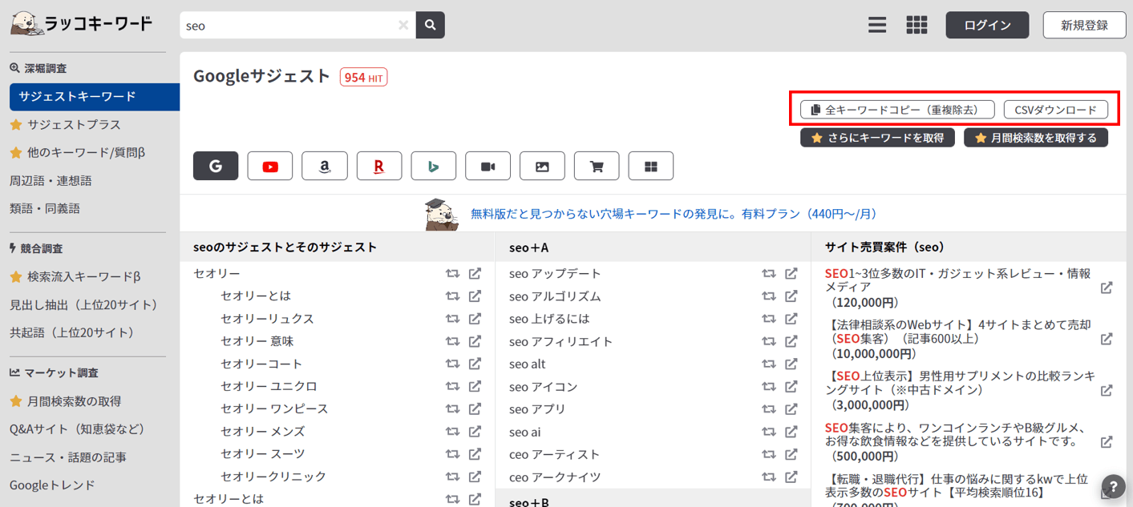
Task: Open the grid apps menu
Action: coord(917,25)
